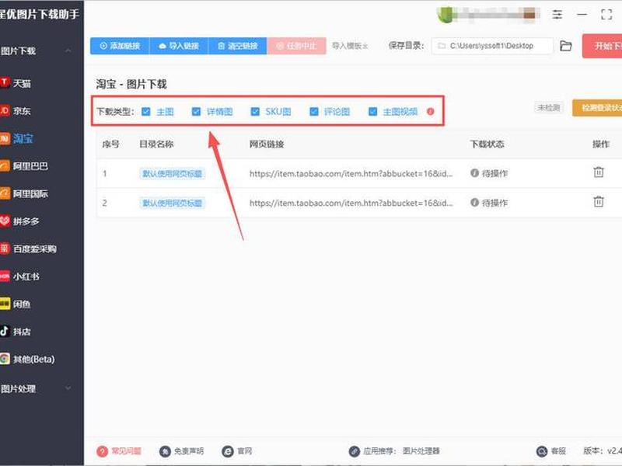622x466 pixels.
Task: Toggle the 评论图 checkbox
Action: click(314, 112)
